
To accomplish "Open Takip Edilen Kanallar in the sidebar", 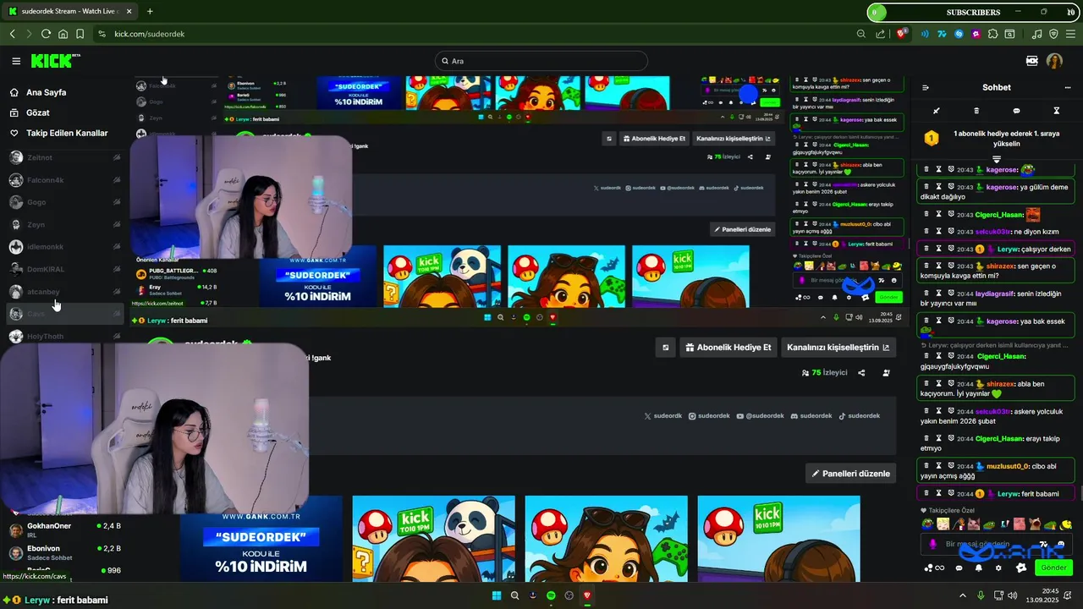I will pos(67,133).
